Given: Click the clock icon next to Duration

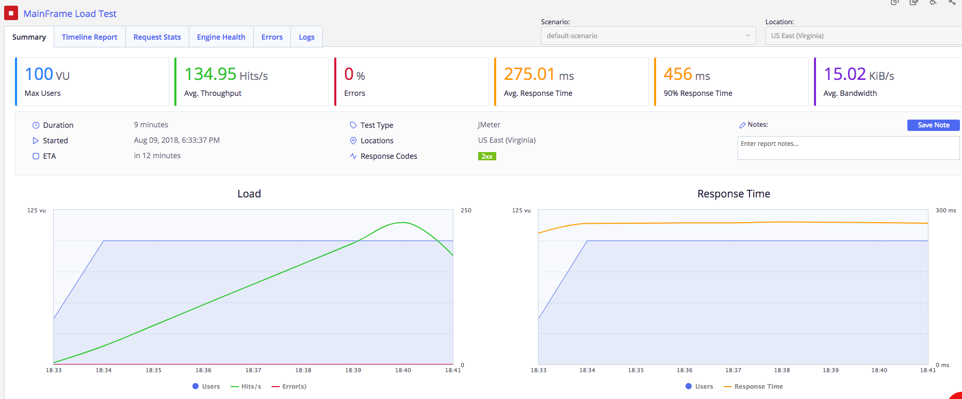Looking at the screenshot, I should pyautogui.click(x=36, y=125).
